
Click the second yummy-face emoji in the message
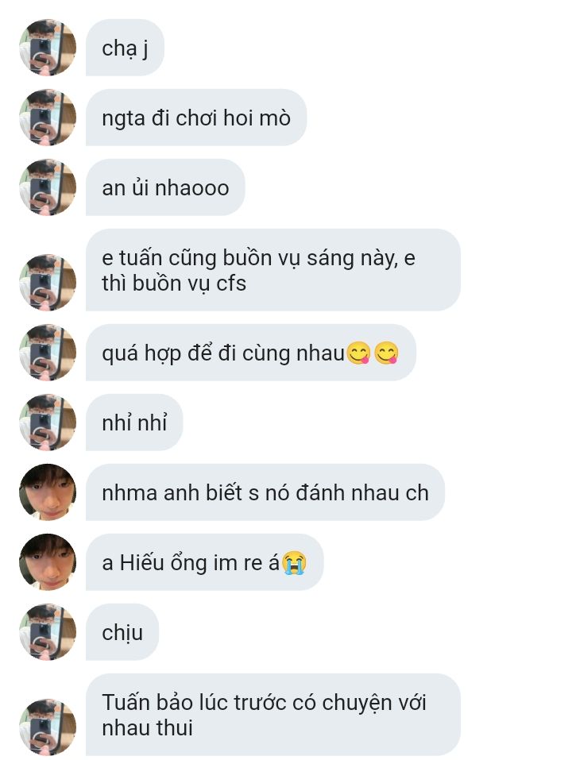pyautogui.click(x=387, y=353)
